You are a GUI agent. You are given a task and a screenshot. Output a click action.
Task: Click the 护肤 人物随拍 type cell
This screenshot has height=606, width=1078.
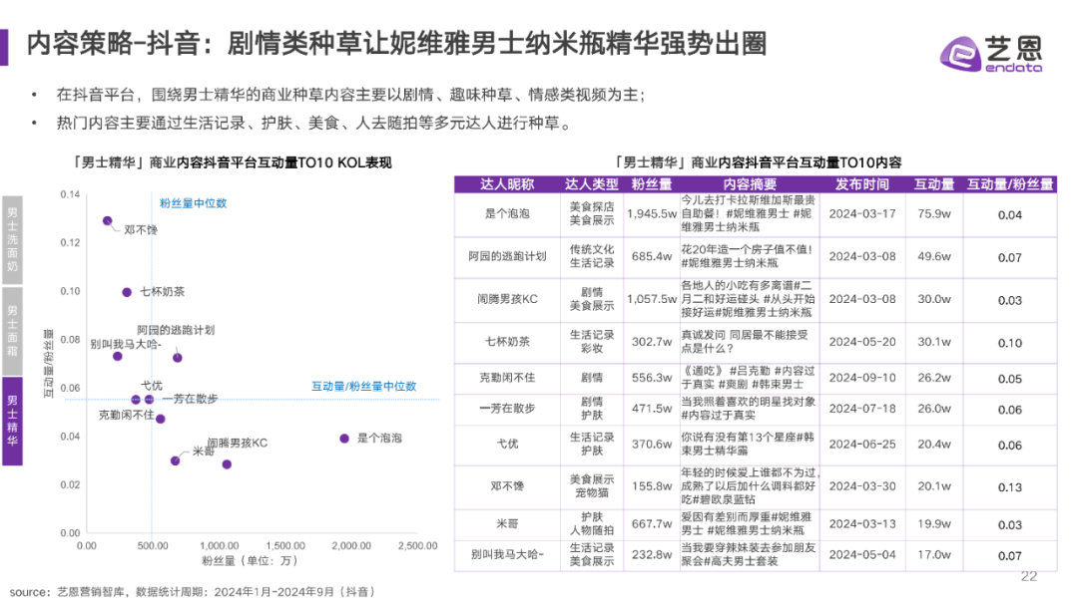pos(592,523)
